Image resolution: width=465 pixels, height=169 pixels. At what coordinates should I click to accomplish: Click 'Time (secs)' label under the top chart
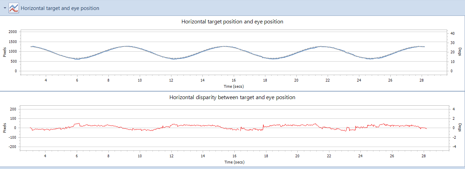[x=234, y=86]
